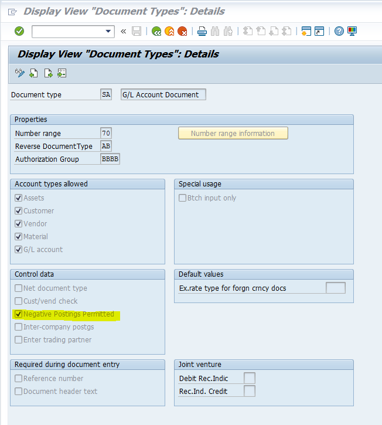Click the Save floppy disk icon

[137, 32]
